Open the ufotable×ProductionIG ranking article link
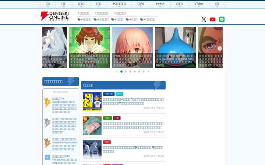The height and width of the screenshot is (165, 265). point(65,144)
